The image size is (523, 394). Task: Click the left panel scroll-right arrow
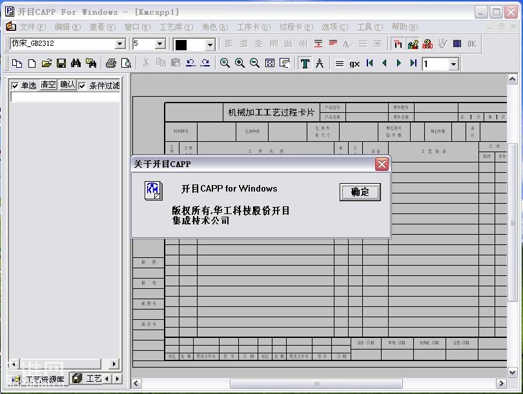(114, 364)
